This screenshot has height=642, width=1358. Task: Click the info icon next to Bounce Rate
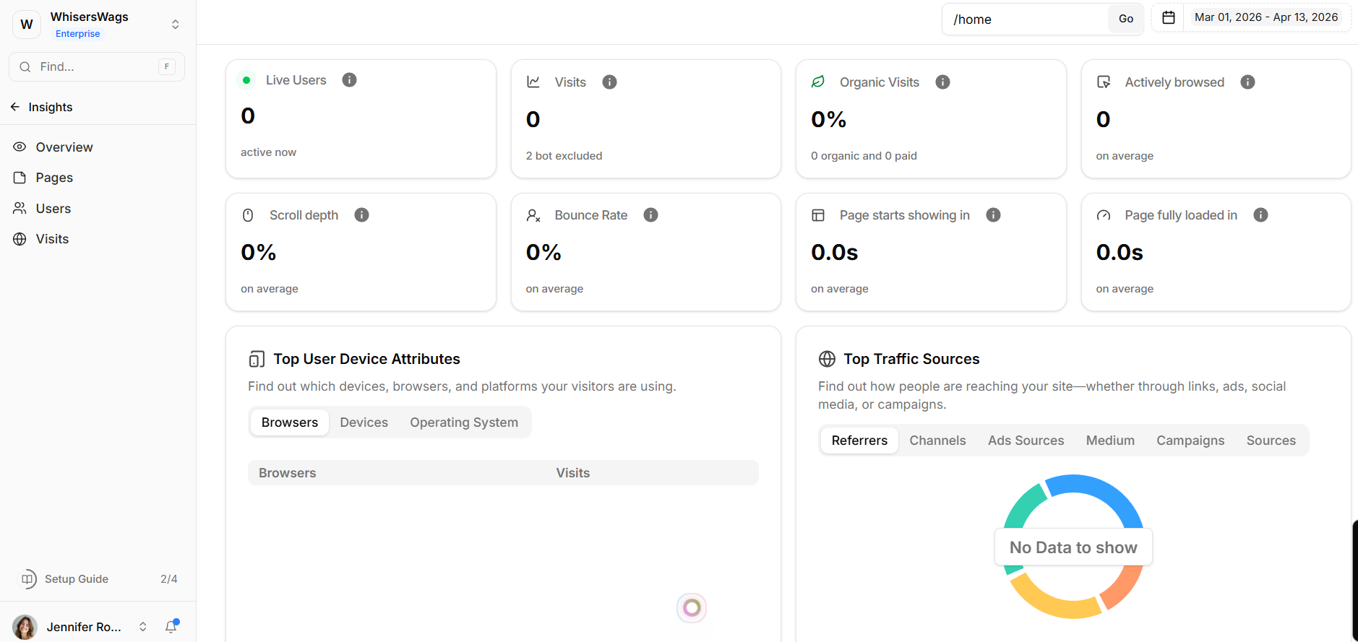coord(650,215)
